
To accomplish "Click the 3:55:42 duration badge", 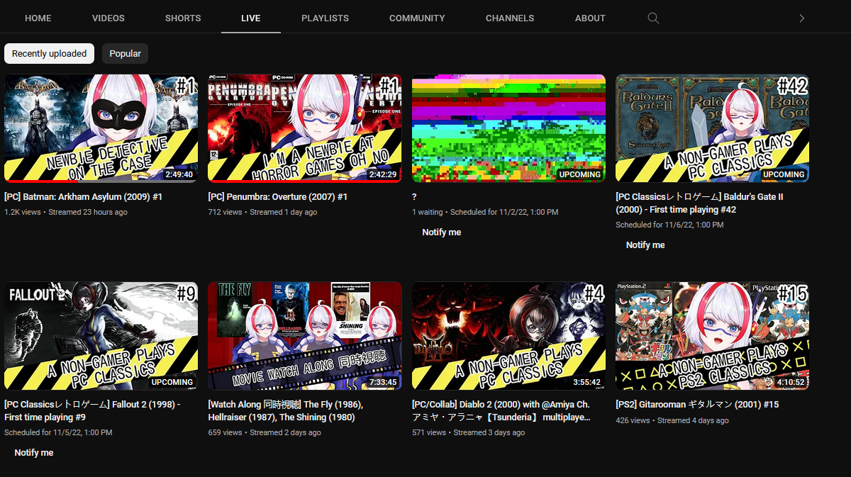I will (586, 382).
